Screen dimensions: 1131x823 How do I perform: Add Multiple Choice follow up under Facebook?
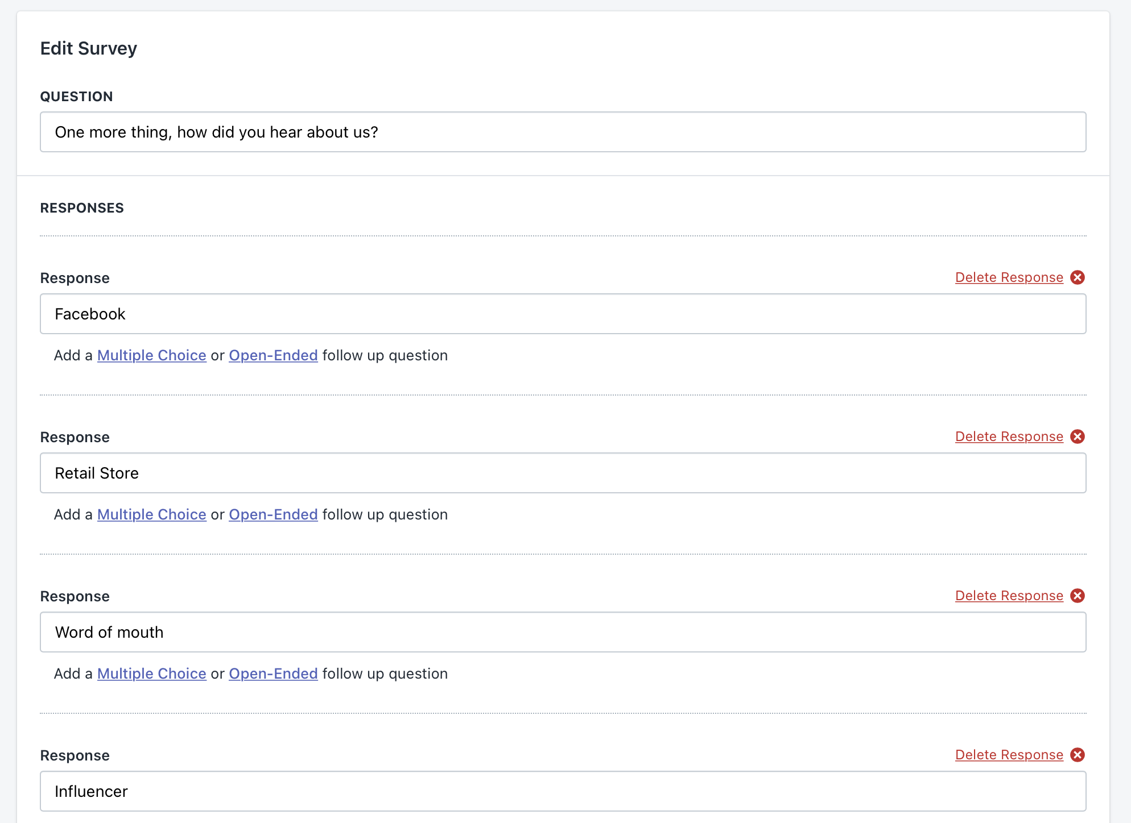(x=151, y=355)
